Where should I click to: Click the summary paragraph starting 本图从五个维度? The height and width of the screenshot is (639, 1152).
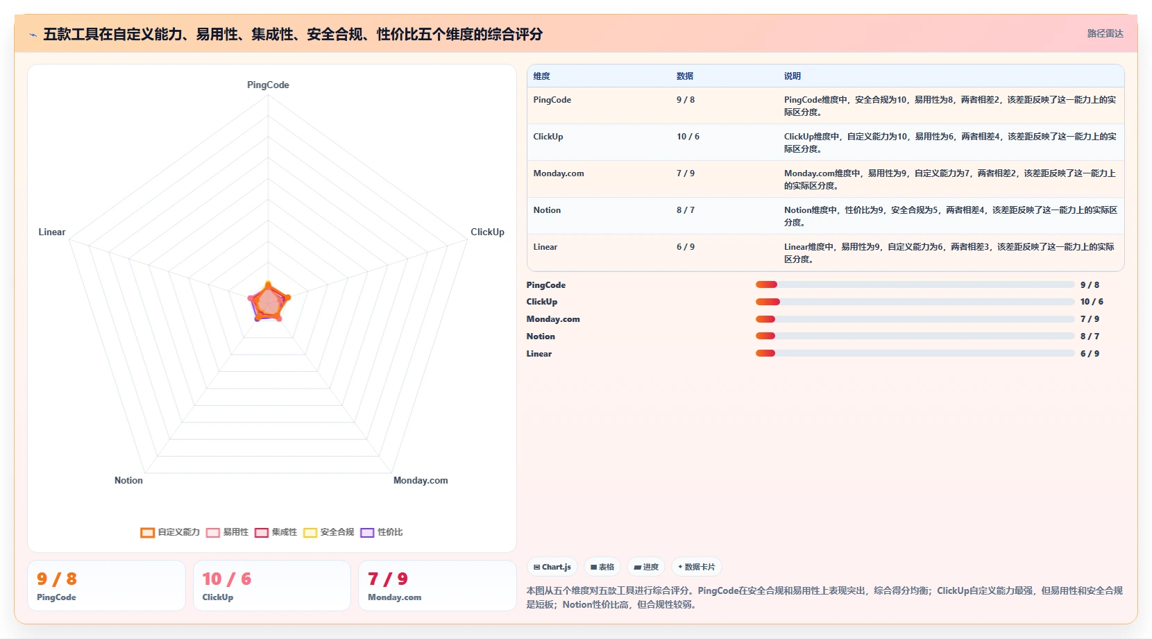(x=824, y=597)
